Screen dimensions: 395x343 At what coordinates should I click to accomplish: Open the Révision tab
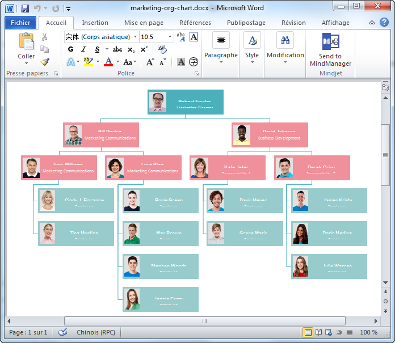[293, 23]
